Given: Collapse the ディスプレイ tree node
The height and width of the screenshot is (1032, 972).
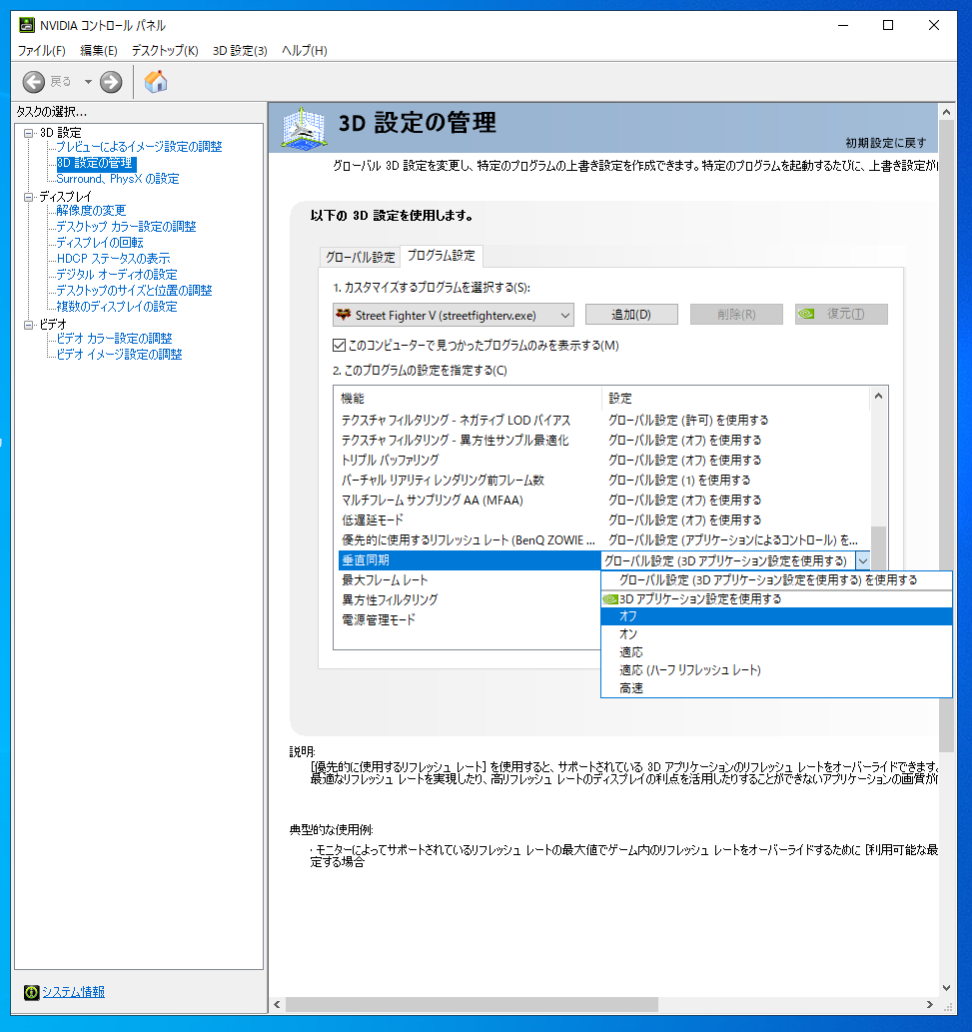Looking at the screenshot, I should (28, 197).
